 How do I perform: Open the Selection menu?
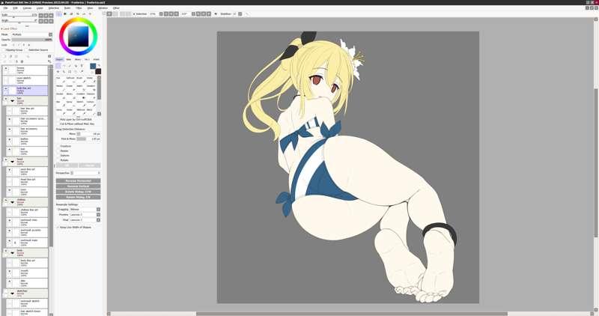53,8
